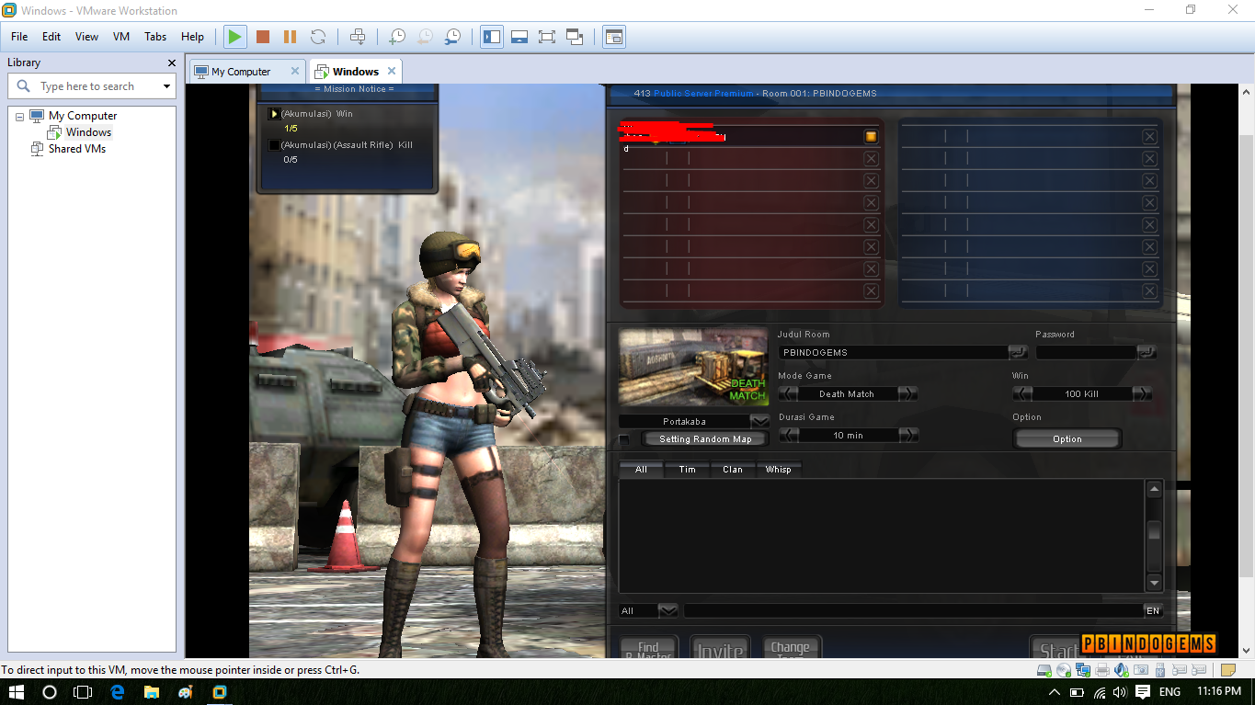Close the last red team slot
Viewport: 1255px width, 705px height.
(x=871, y=290)
